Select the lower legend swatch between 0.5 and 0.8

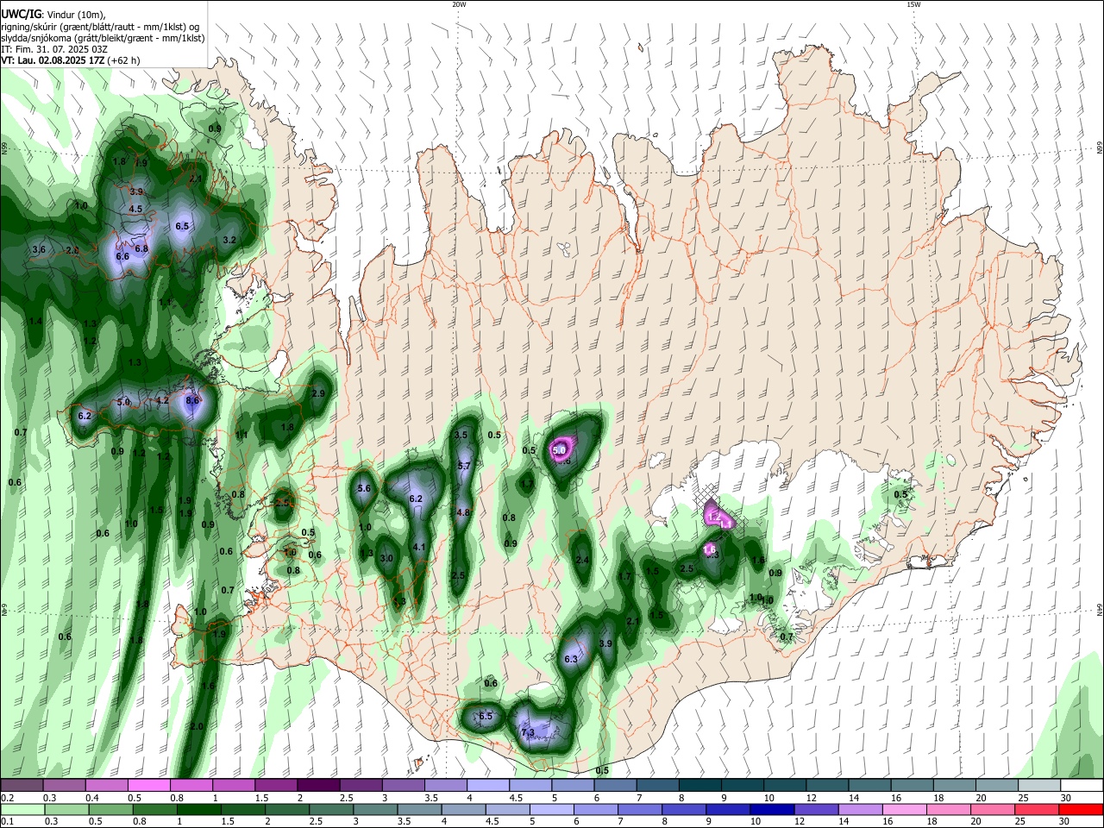pos(110,809)
